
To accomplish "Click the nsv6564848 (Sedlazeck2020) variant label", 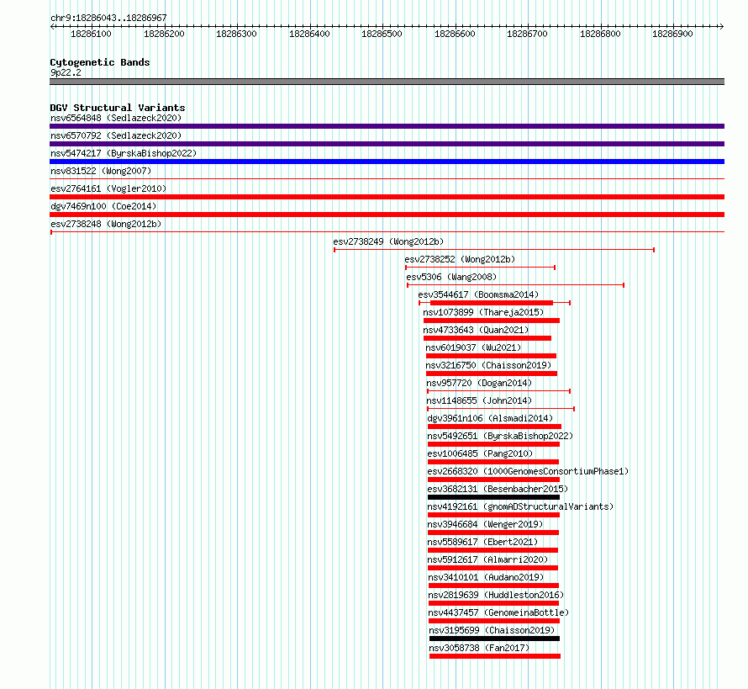I will (116, 118).
